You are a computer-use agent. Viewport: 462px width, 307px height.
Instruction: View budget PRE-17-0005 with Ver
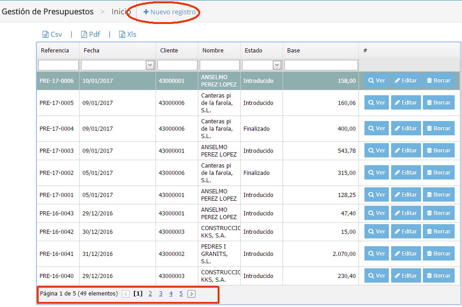click(x=376, y=103)
